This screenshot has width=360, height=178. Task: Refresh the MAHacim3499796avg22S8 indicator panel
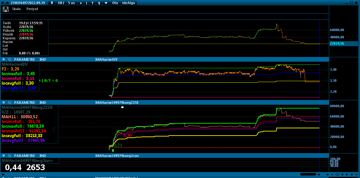10,103
